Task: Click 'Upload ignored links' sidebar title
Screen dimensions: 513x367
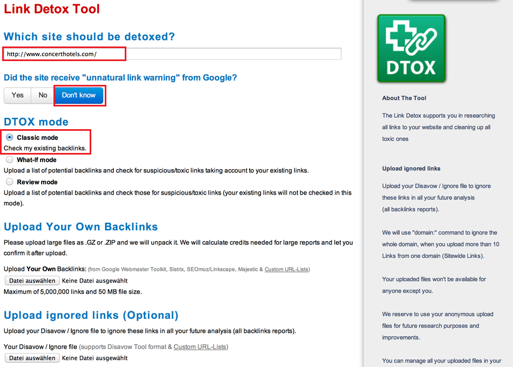Action: [411, 169]
